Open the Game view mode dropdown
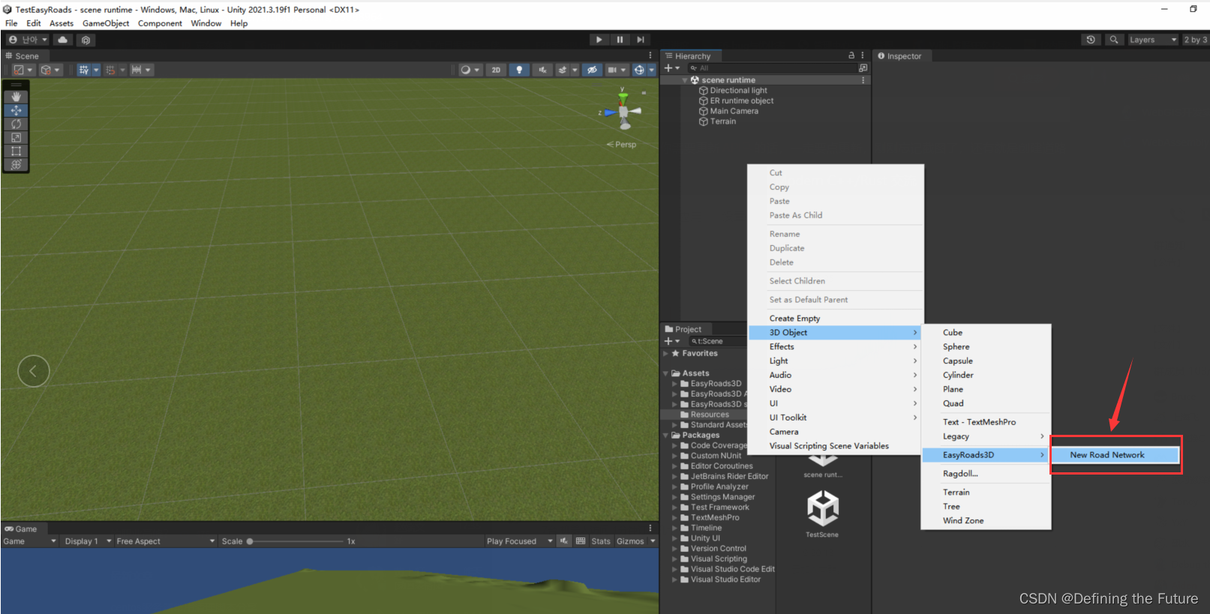The height and width of the screenshot is (614, 1210). coord(30,541)
